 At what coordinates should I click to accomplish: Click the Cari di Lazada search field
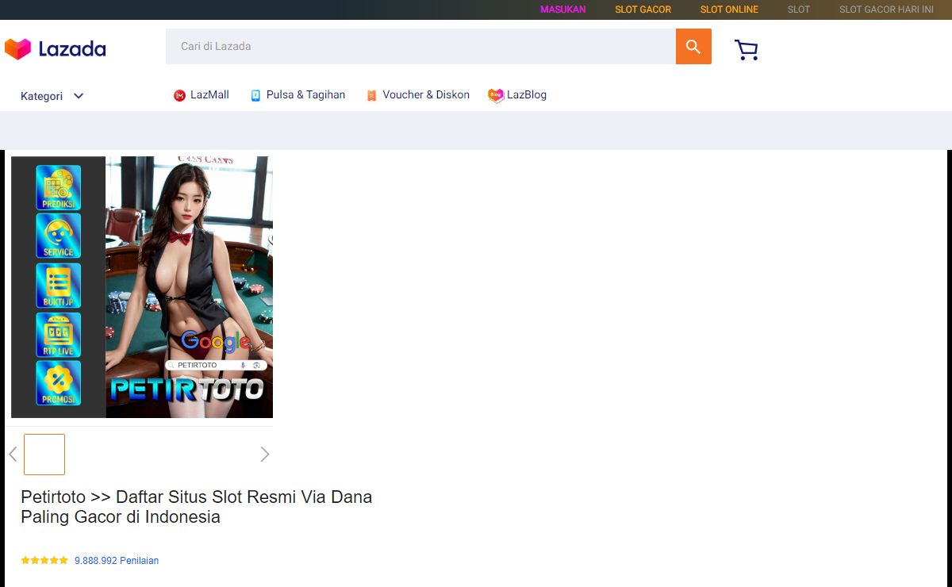(x=420, y=47)
